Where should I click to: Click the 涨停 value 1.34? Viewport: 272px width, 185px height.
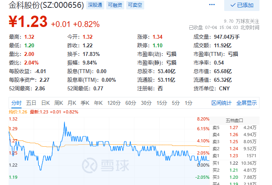157,37
